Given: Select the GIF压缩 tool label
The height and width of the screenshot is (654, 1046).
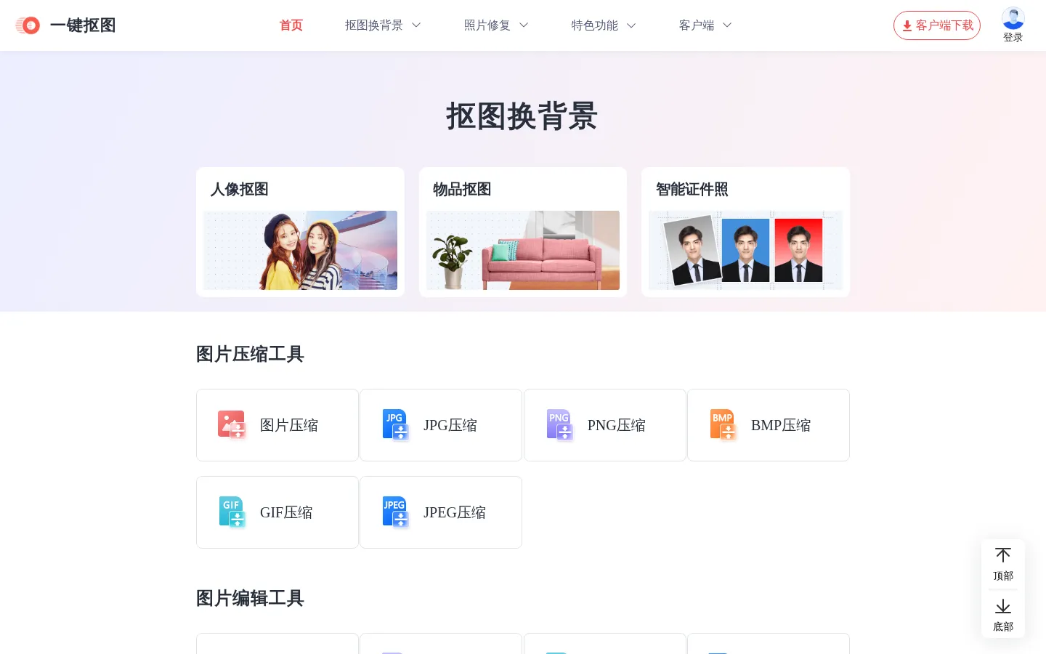Looking at the screenshot, I should click(x=286, y=512).
